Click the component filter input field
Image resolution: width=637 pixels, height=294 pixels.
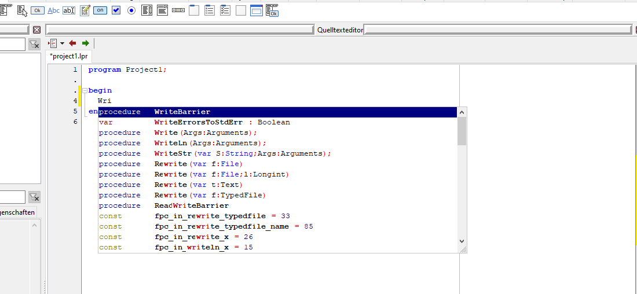click(x=13, y=45)
